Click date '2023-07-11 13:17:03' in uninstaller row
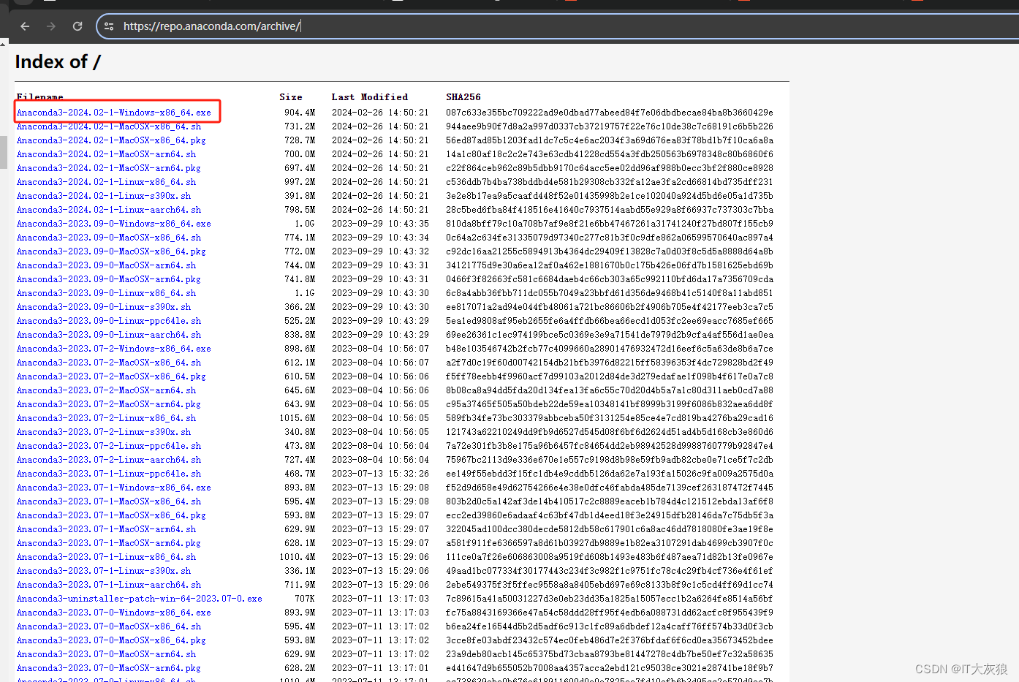This screenshot has width=1019, height=682. pyautogui.click(x=380, y=599)
